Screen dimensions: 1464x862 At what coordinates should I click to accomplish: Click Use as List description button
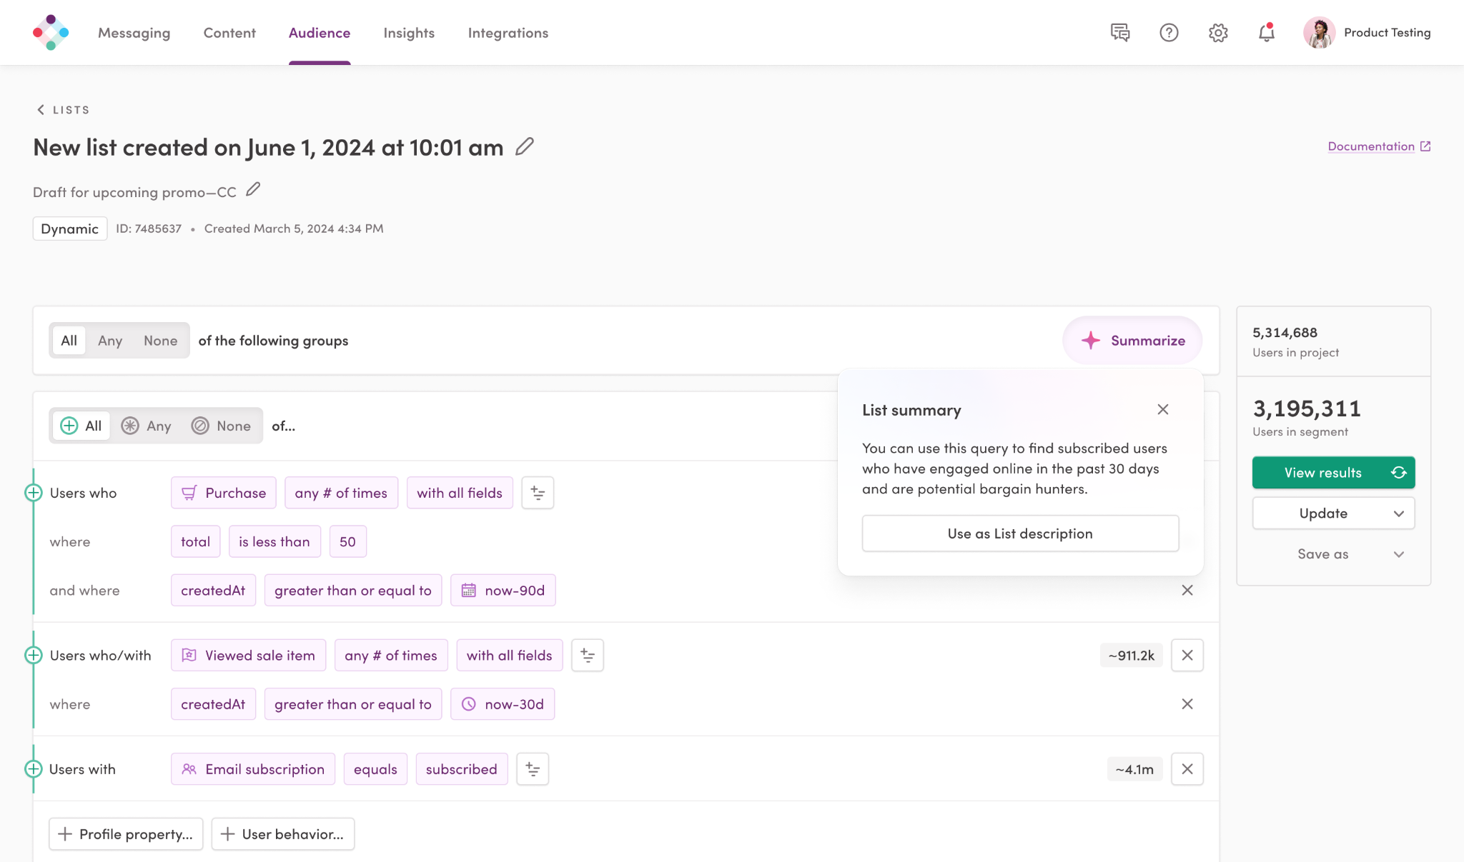pyautogui.click(x=1020, y=533)
